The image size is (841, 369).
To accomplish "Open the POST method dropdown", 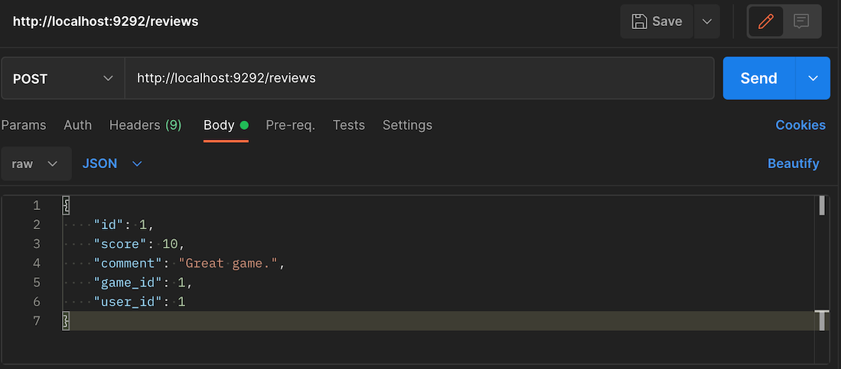I will (63, 79).
